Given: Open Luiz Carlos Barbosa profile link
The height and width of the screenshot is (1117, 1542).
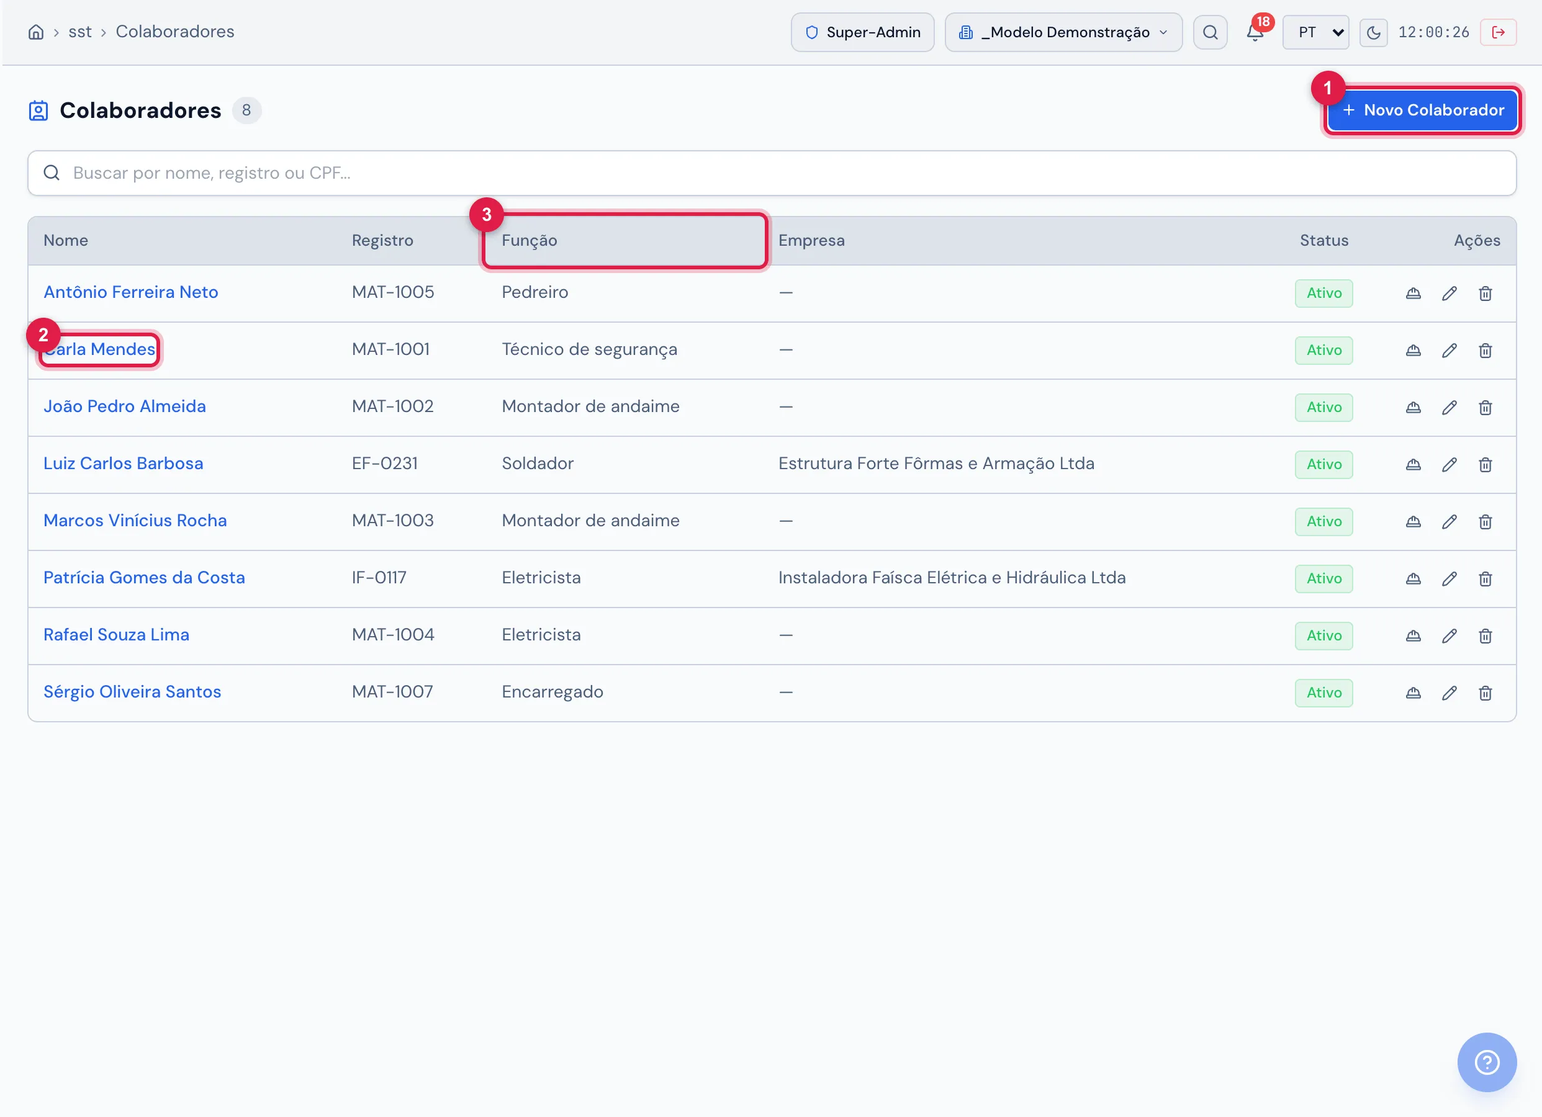Looking at the screenshot, I should [x=123, y=464].
